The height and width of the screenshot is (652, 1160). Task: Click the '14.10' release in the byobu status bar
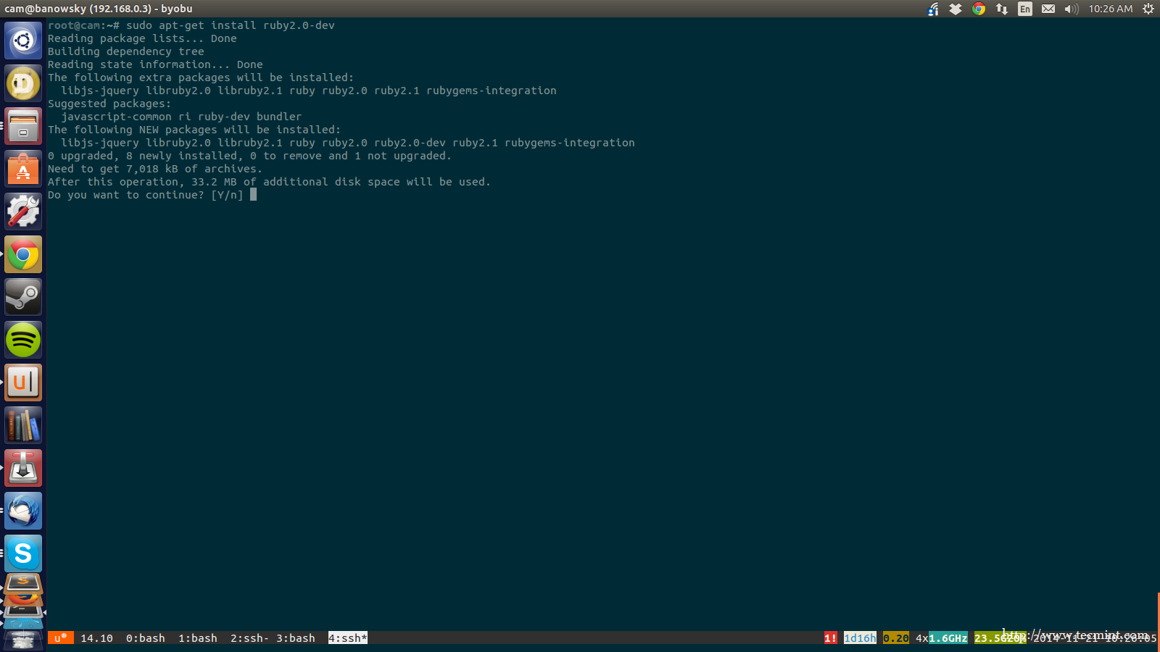click(96, 638)
